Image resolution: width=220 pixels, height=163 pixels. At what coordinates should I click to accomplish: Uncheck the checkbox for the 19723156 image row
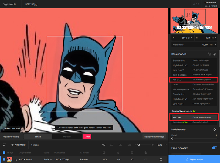(4, 160)
